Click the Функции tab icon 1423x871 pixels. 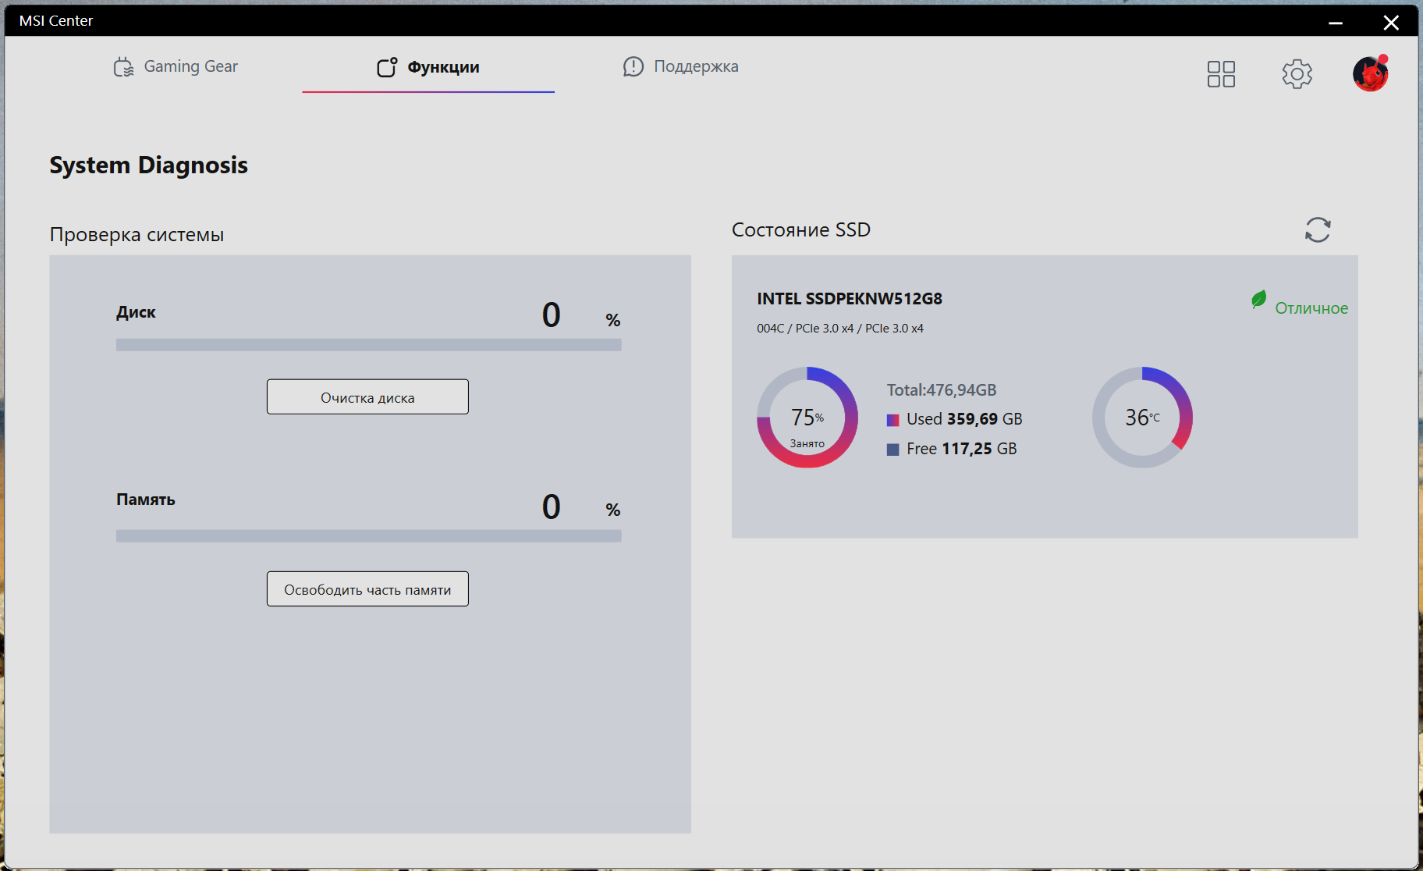tap(387, 67)
